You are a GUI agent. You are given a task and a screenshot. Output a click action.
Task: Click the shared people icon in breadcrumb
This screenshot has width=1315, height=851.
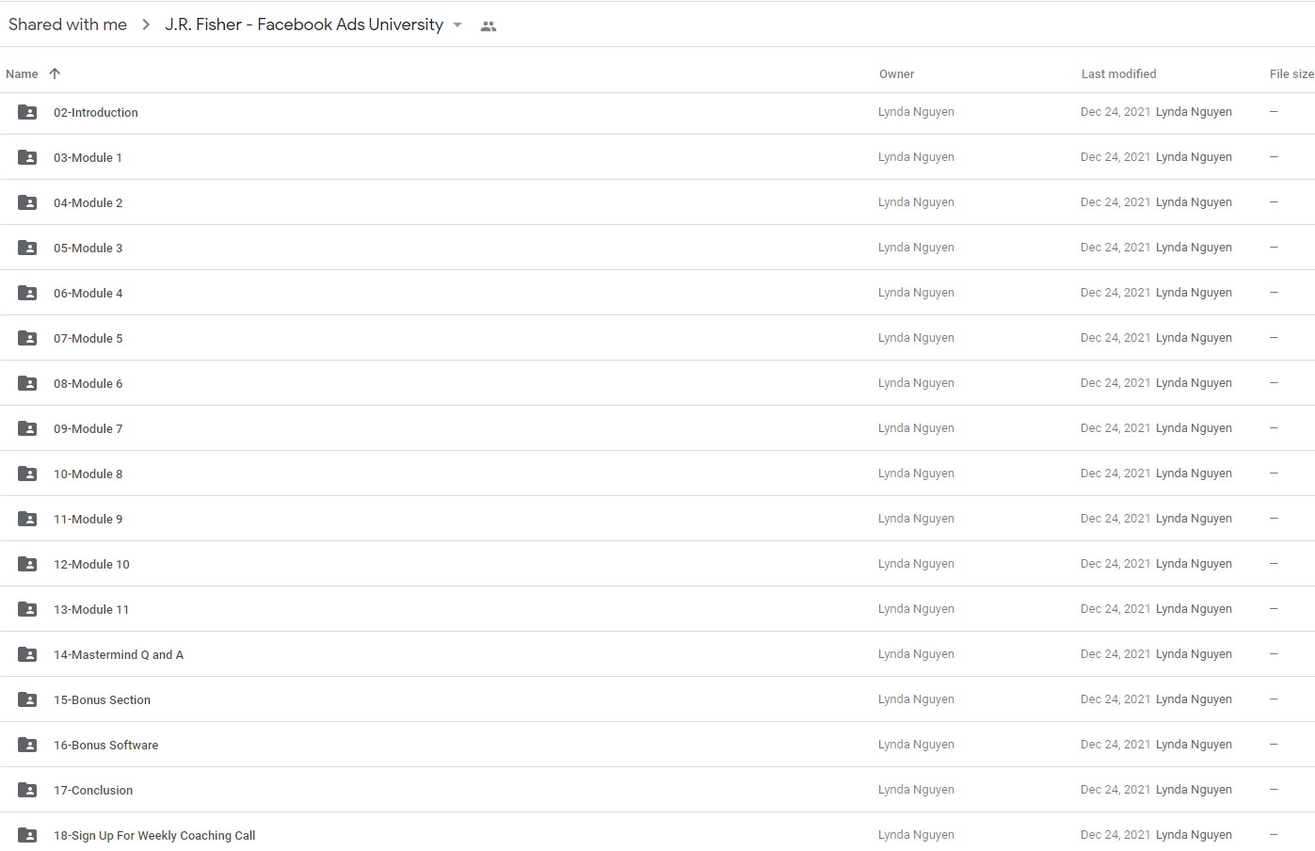coord(488,26)
